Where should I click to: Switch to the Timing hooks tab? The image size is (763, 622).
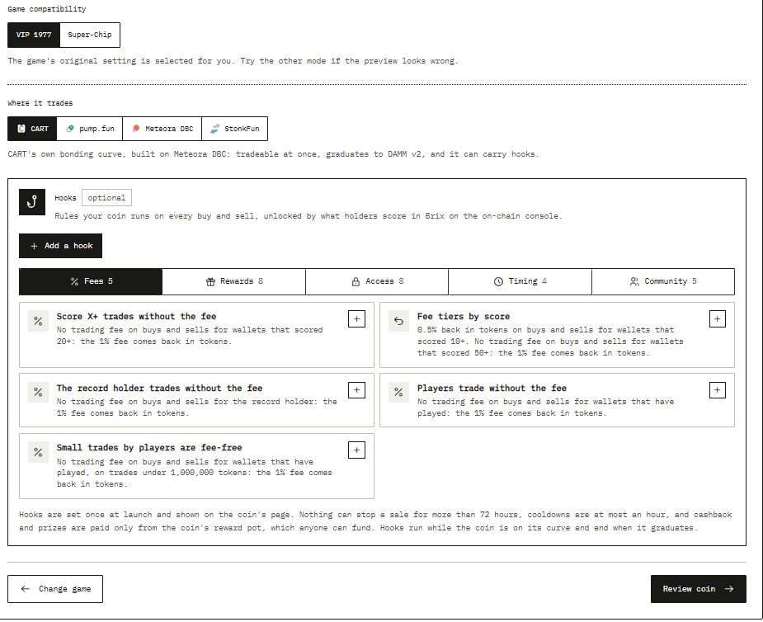click(520, 281)
